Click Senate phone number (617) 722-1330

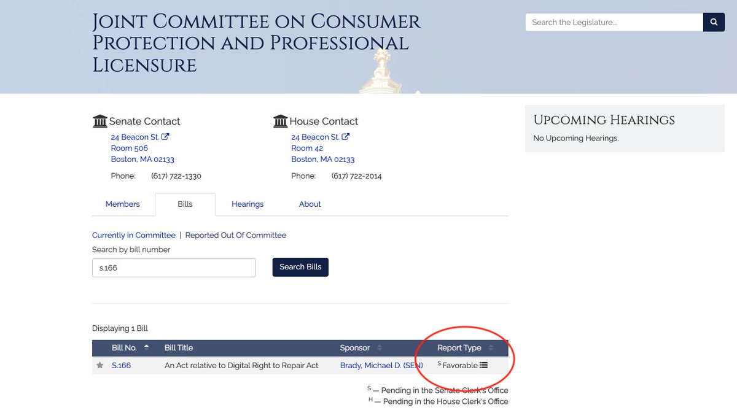(176, 176)
